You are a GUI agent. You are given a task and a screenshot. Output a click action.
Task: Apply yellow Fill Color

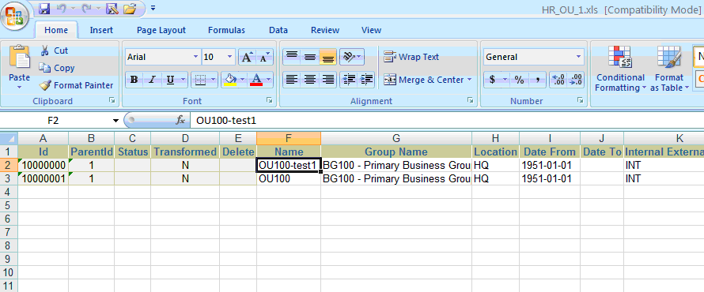pos(230,80)
